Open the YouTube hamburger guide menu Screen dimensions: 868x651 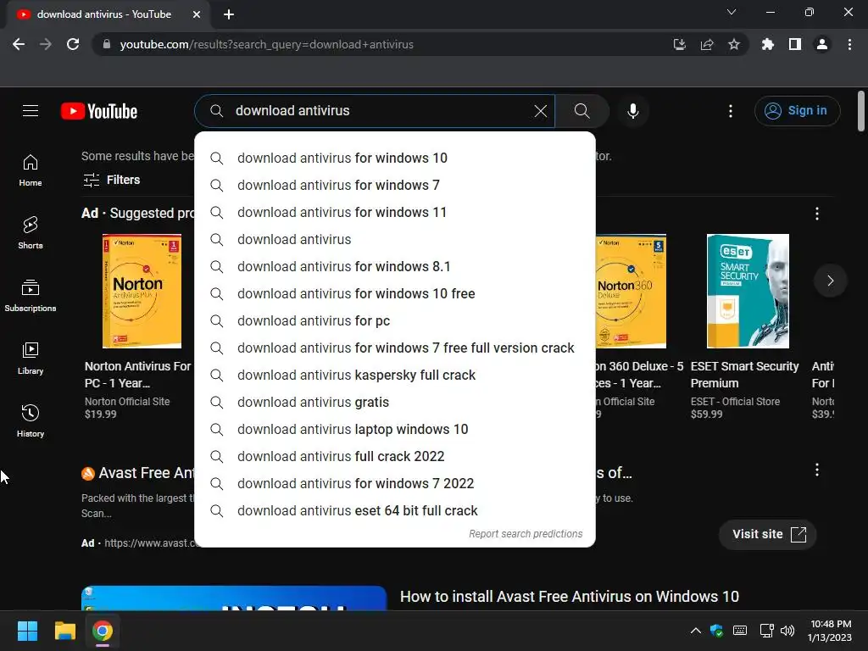[31, 111]
